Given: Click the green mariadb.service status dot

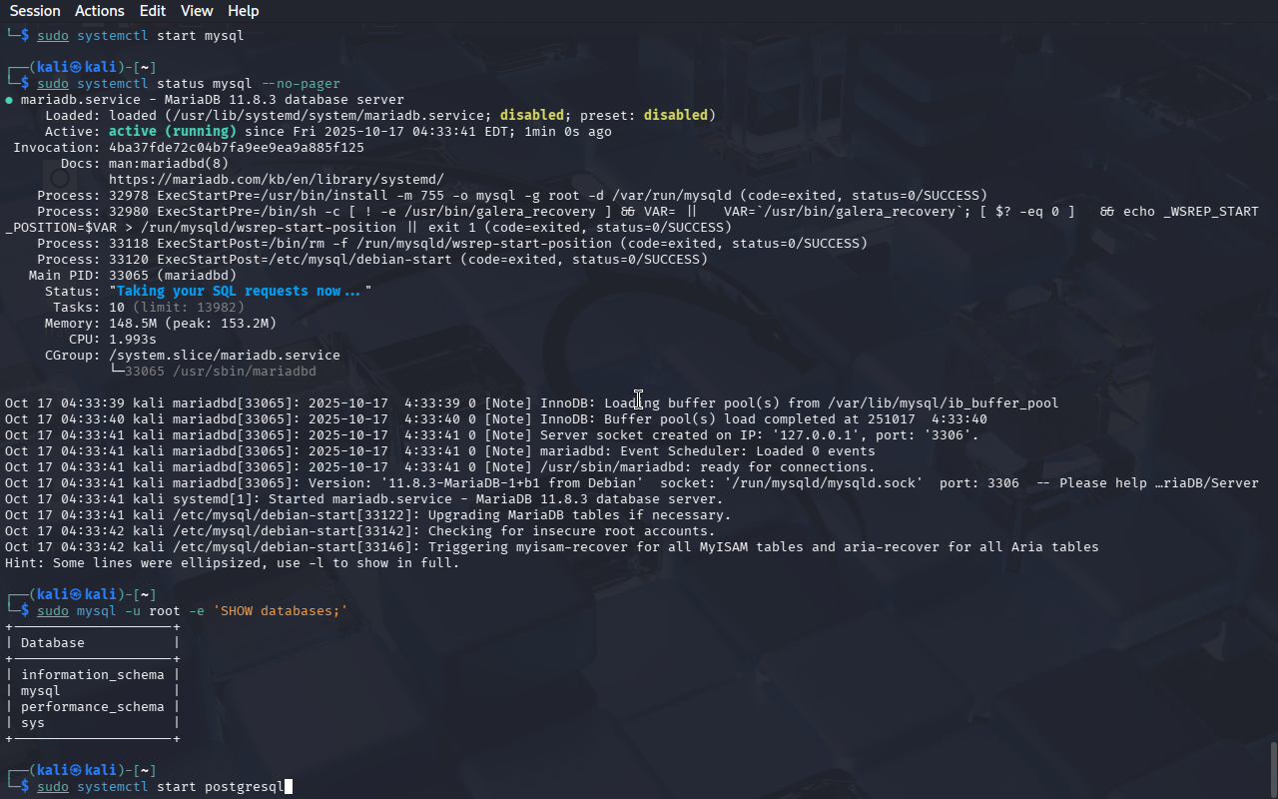Looking at the screenshot, I should [9, 100].
